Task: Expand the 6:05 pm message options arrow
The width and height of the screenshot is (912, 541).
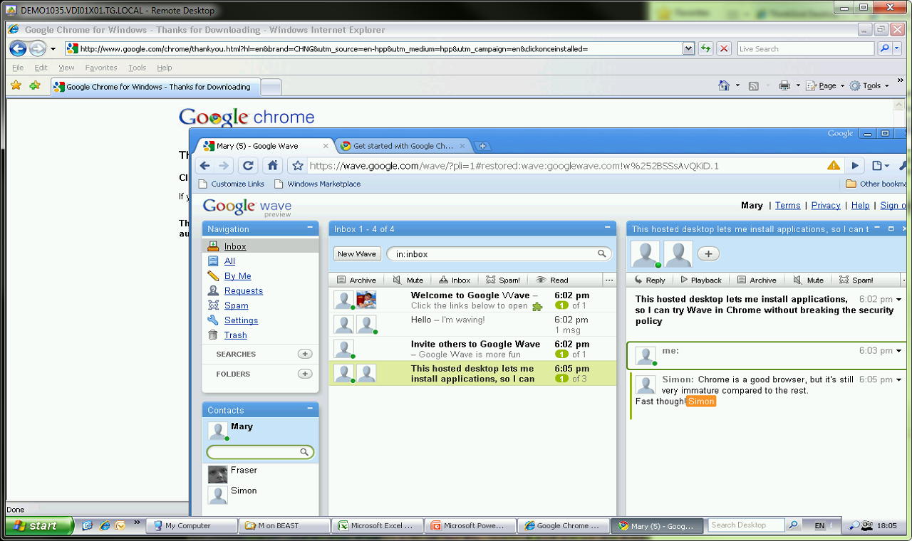Action: coord(899,380)
